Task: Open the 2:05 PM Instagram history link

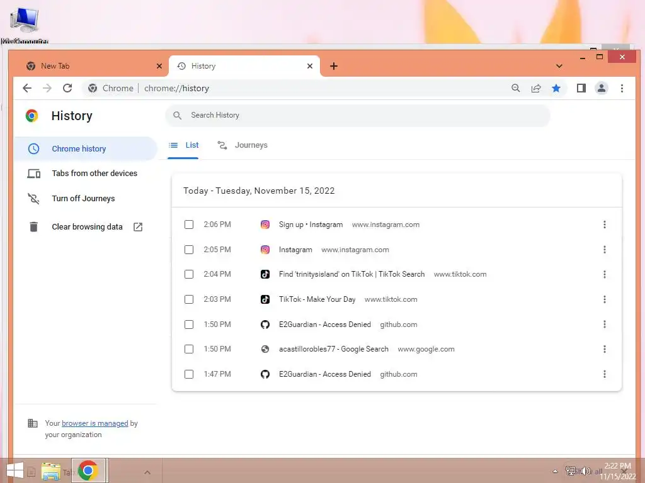Action: (x=295, y=249)
